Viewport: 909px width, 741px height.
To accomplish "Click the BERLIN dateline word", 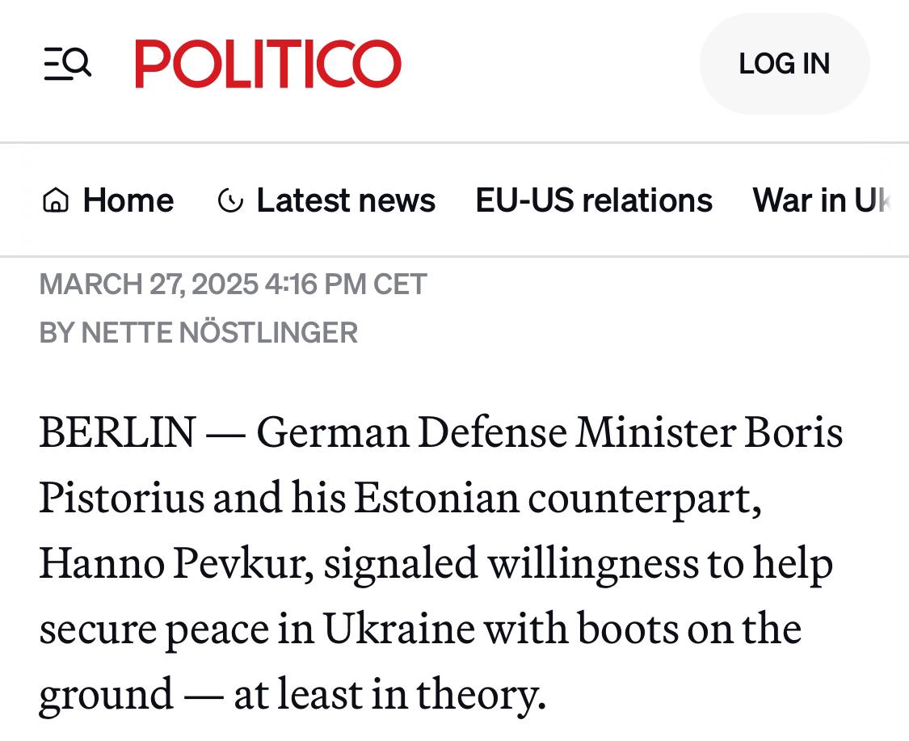I will point(117,433).
